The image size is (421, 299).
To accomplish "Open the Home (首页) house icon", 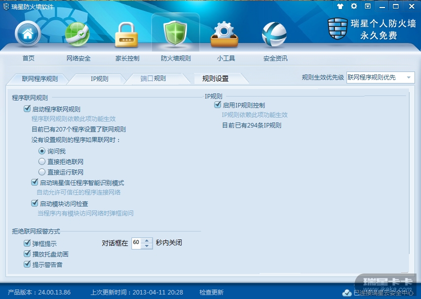I will [28, 34].
